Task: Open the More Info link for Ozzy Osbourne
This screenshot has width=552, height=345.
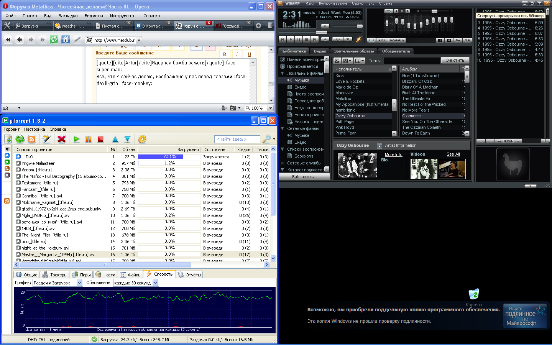Action: (x=393, y=154)
